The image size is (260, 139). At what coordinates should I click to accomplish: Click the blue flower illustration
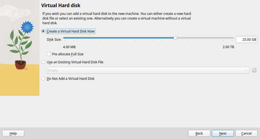27,27
